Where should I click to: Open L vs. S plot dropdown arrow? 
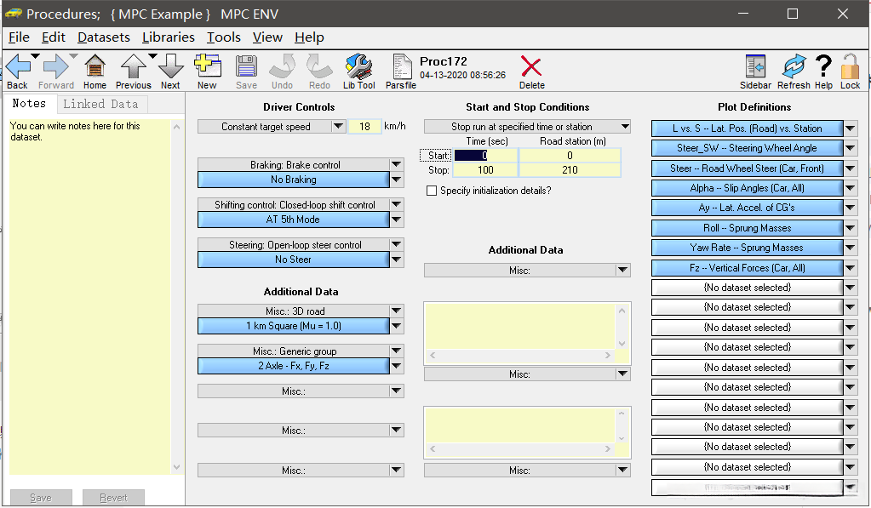[850, 128]
